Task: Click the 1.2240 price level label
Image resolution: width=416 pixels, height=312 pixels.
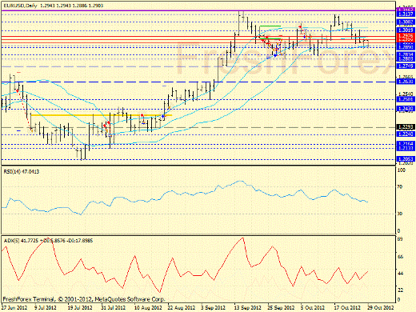Action: (406, 134)
